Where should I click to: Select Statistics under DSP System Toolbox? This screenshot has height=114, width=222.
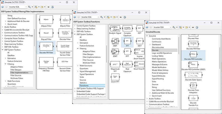coord(83,83)
